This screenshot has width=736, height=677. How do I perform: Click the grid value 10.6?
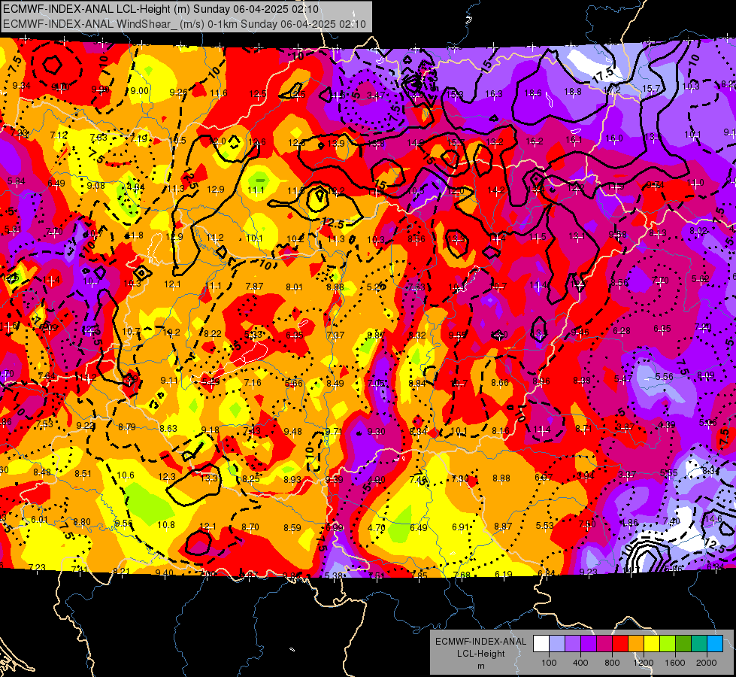tap(126, 475)
